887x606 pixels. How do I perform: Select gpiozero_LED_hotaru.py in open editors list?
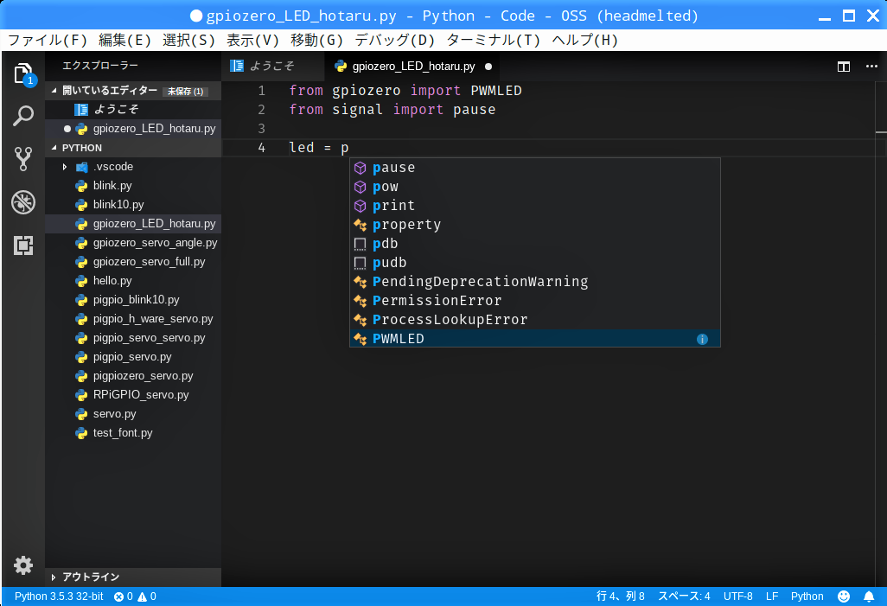point(133,129)
